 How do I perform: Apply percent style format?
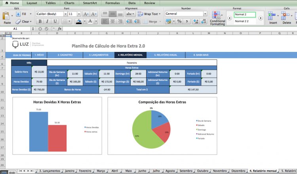[179, 21]
